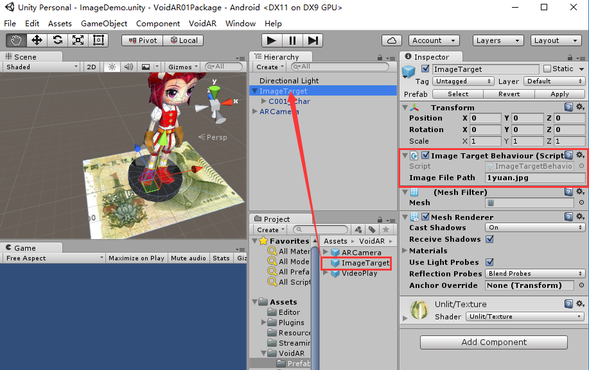589x370 pixels.
Task: Click the prefab Select button
Action: (x=458, y=94)
